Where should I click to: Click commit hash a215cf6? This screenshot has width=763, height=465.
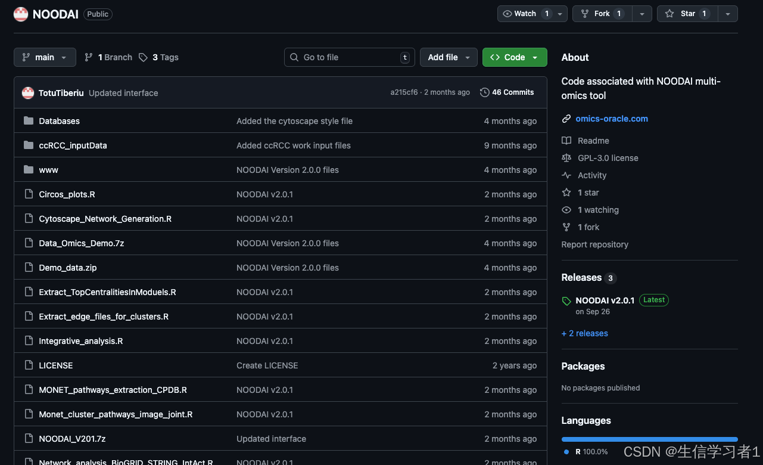click(404, 92)
